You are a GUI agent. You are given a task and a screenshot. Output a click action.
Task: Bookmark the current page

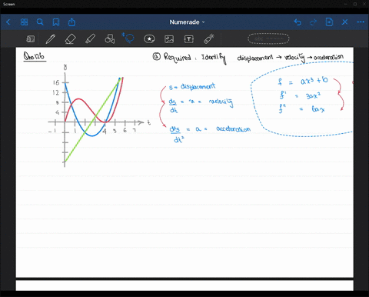click(56, 22)
